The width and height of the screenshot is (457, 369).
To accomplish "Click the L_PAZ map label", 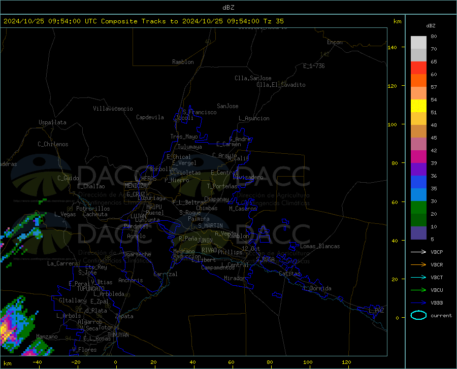I will point(376,311).
